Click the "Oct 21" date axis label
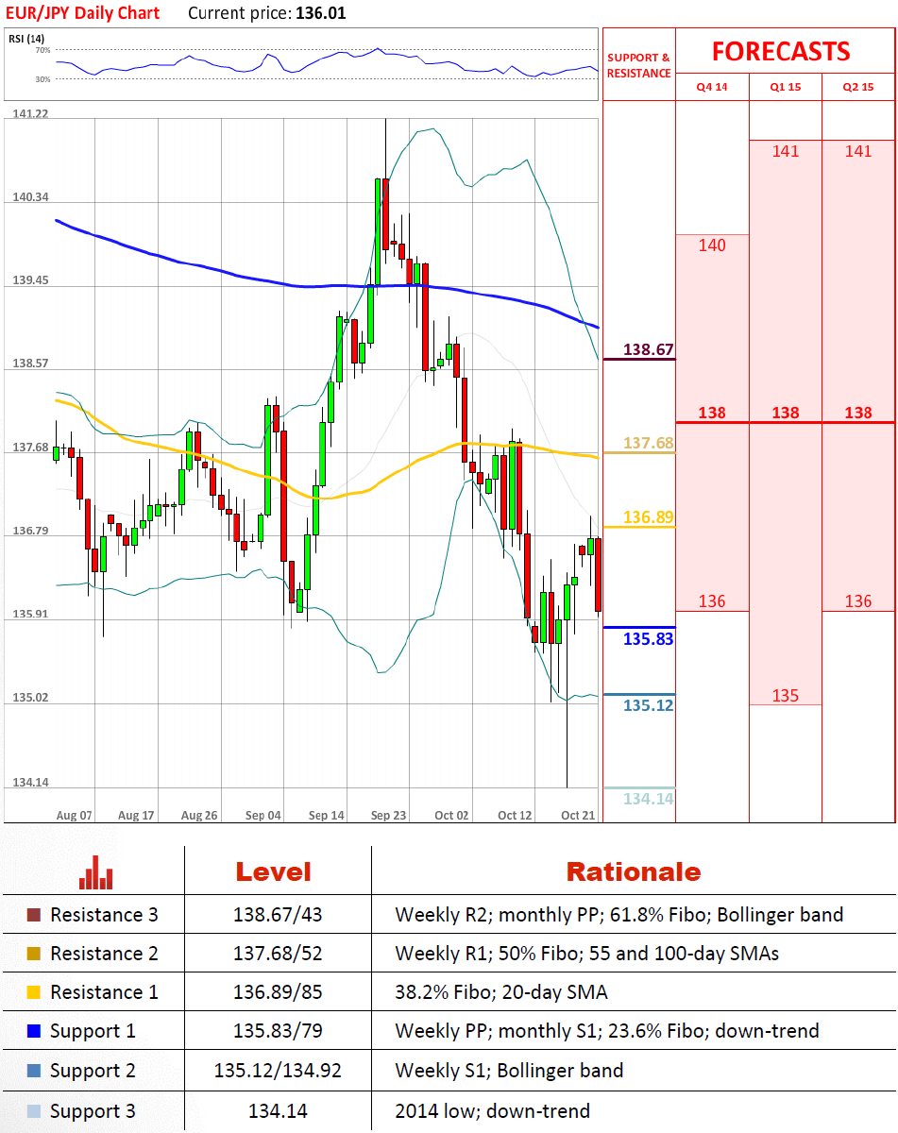 click(x=578, y=815)
